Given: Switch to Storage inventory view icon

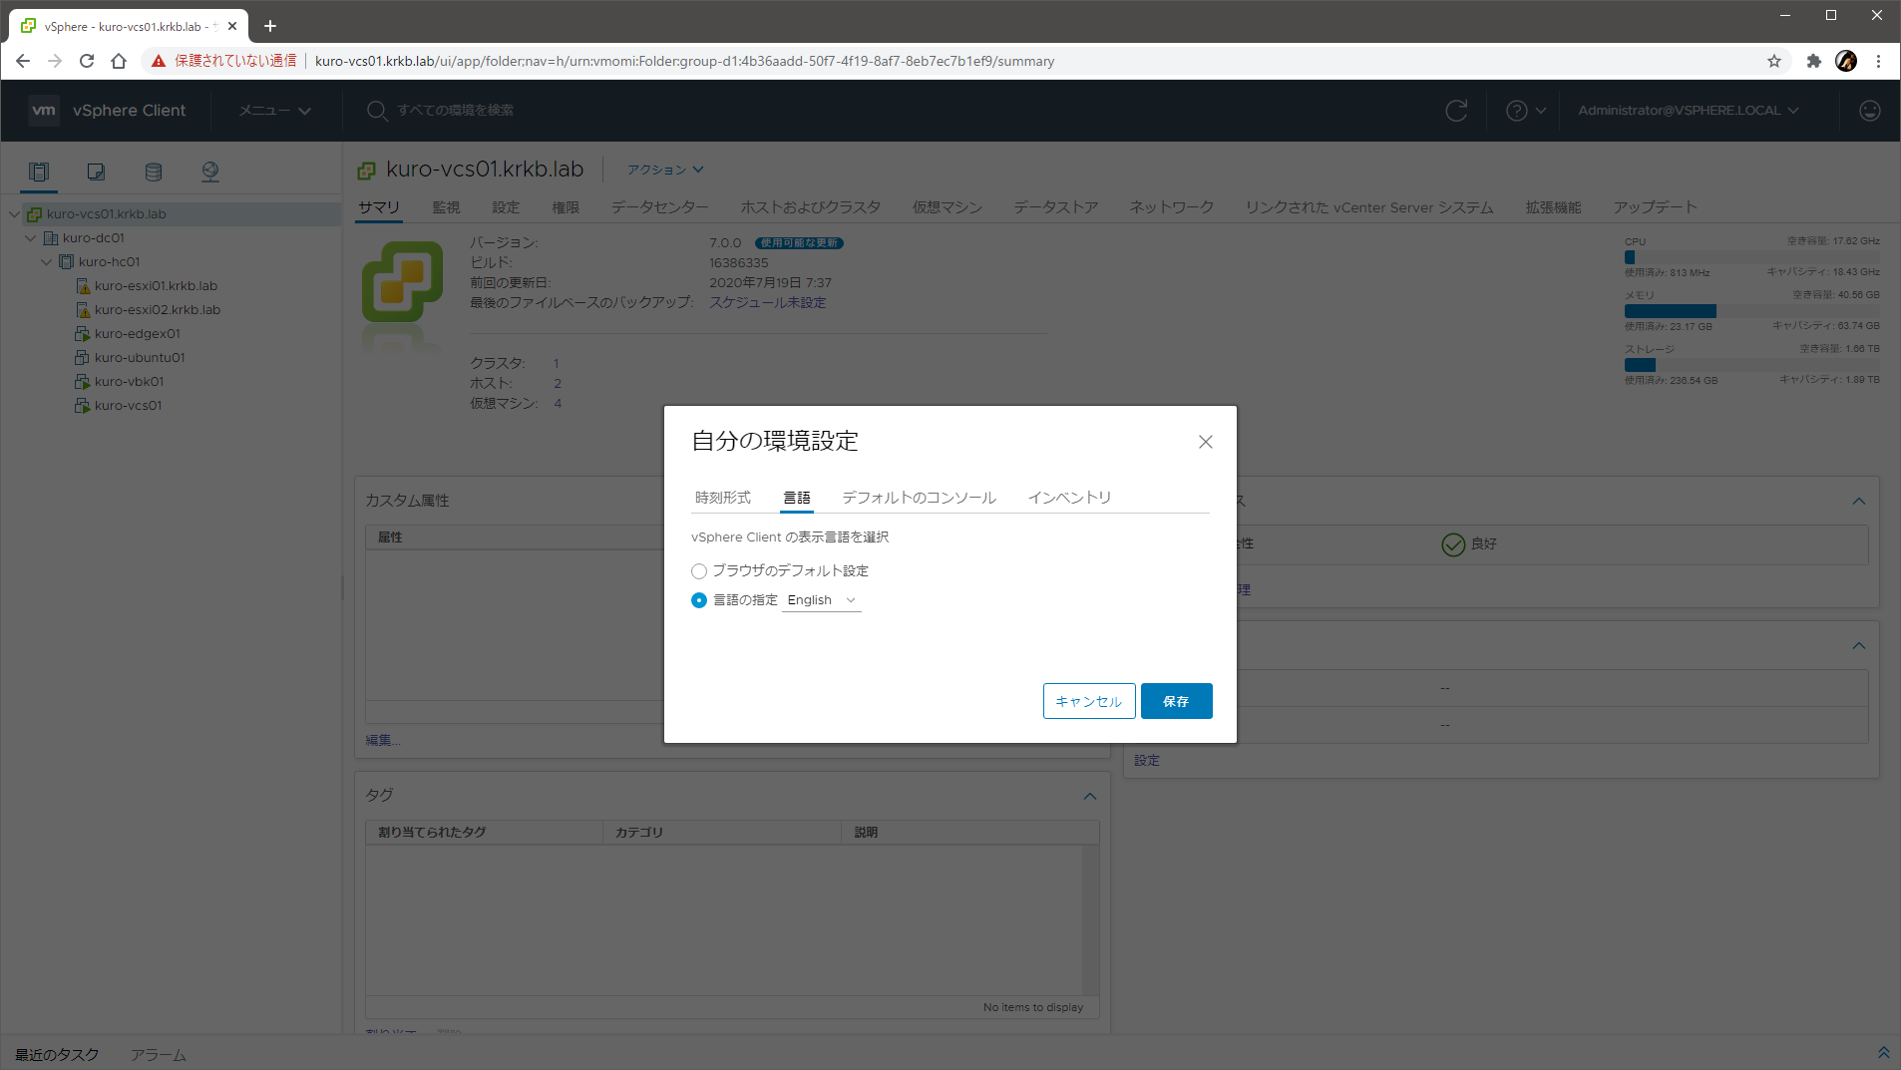Looking at the screenshot, I should [x=153, y=172].
